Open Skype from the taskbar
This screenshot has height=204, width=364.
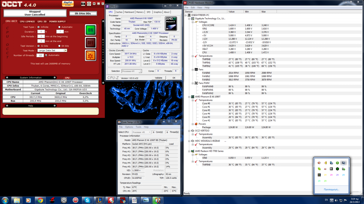tap(87, 200)
